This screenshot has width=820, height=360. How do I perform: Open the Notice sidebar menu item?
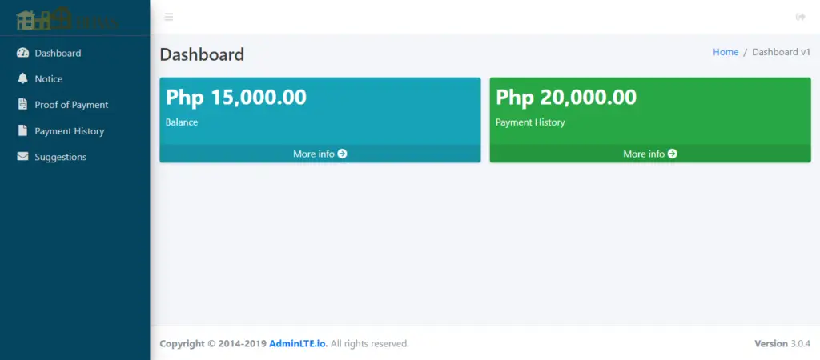click(49, 79)
